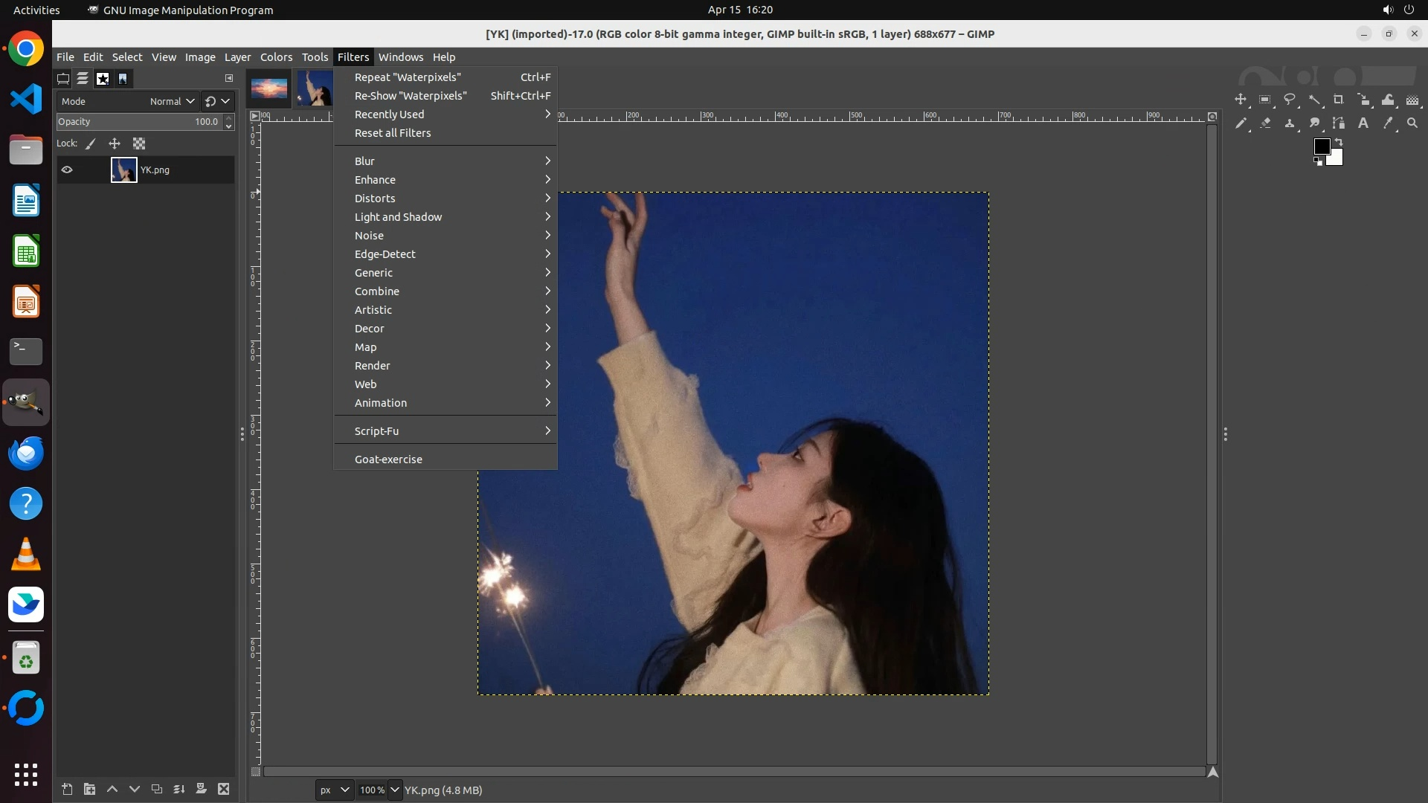
Task: Toggle lock alpha channel checkerboard icon
Action: coord(139,143)
